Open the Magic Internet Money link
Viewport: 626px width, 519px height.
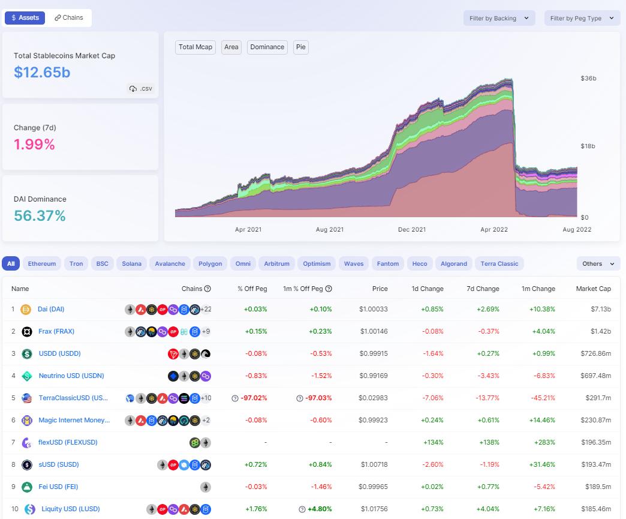tap(74, 421)
